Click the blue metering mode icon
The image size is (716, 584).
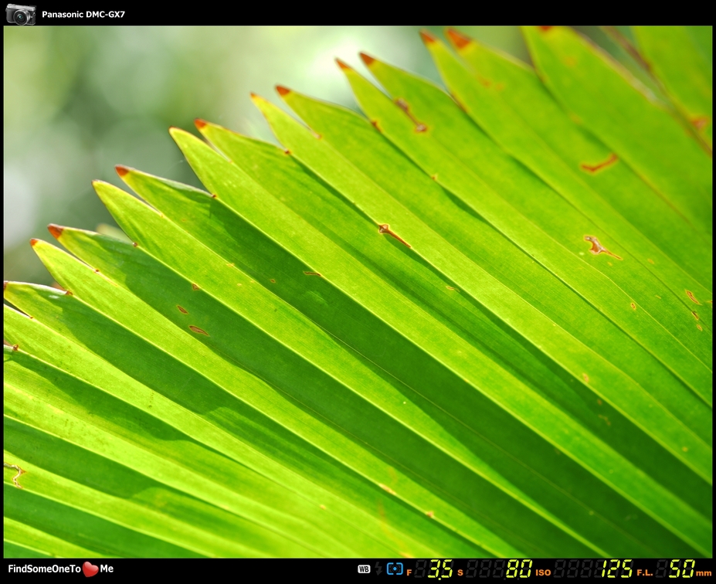point(395,569)
